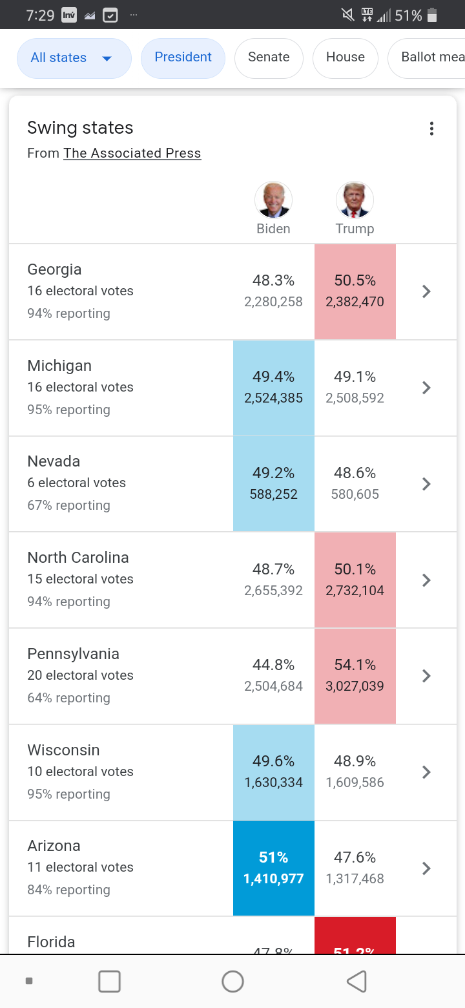Image resolution: width=465 pixels, height=1008 pixels.
Task: Tap the Nevada state name
Action: pos(54,461)
